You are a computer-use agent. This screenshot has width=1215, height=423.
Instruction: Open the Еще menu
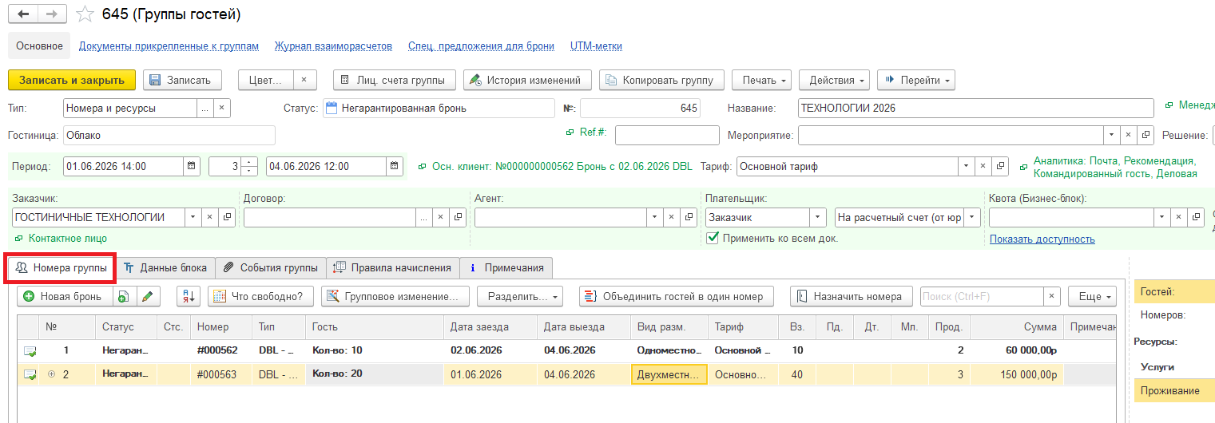[1092, 296]
